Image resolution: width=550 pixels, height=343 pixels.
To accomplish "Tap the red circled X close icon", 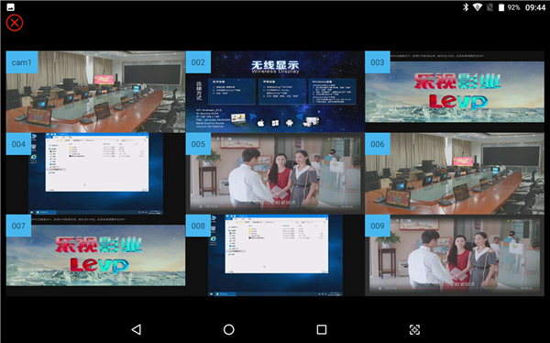I will tap(15, 23).
